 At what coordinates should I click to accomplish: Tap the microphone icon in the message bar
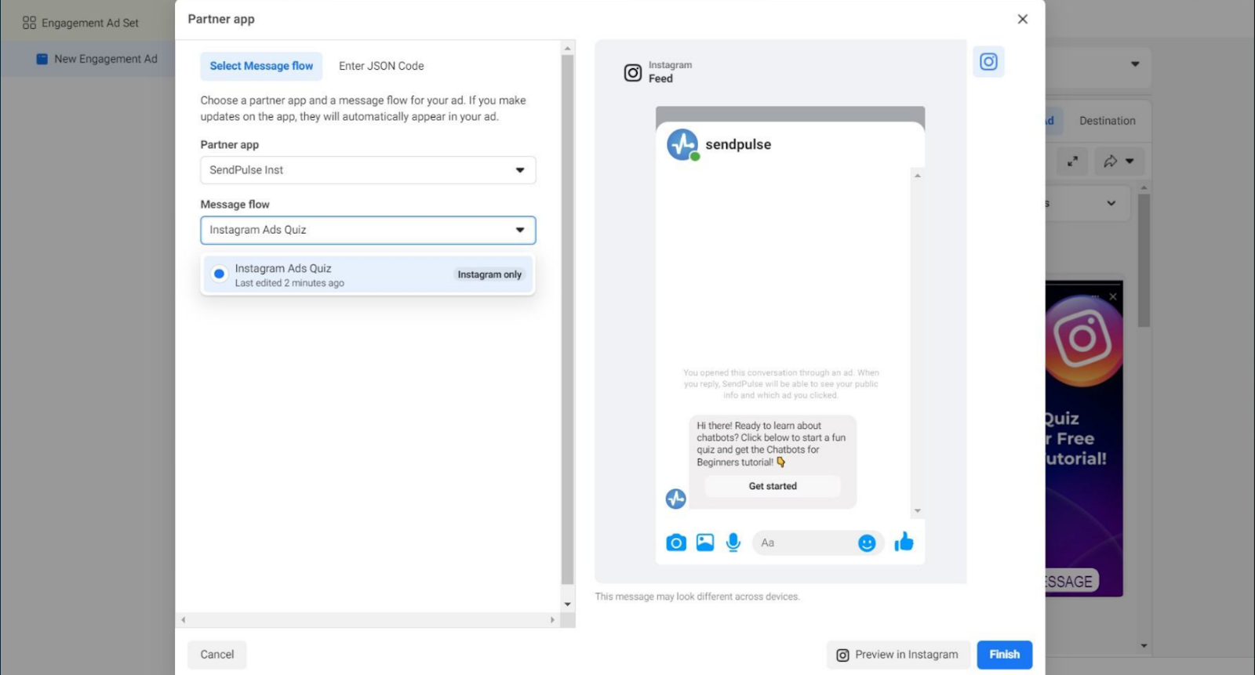733,543
